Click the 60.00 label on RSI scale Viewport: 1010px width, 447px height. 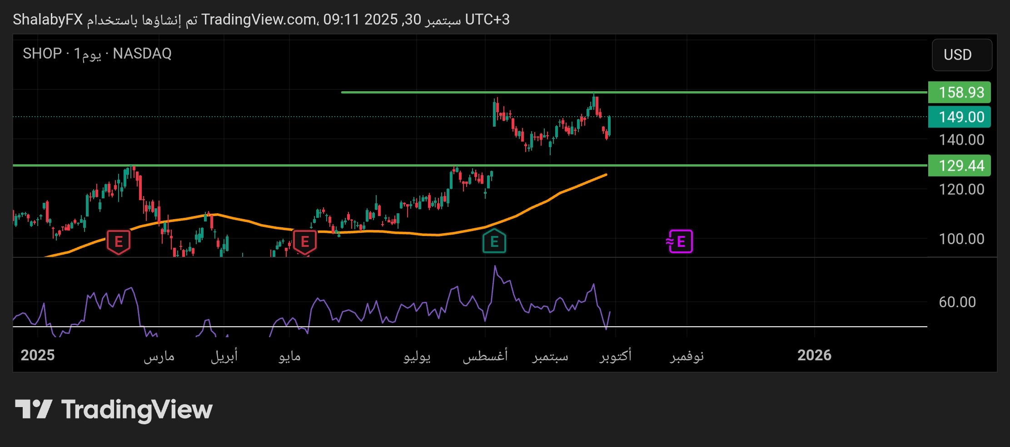pos(957,302)
